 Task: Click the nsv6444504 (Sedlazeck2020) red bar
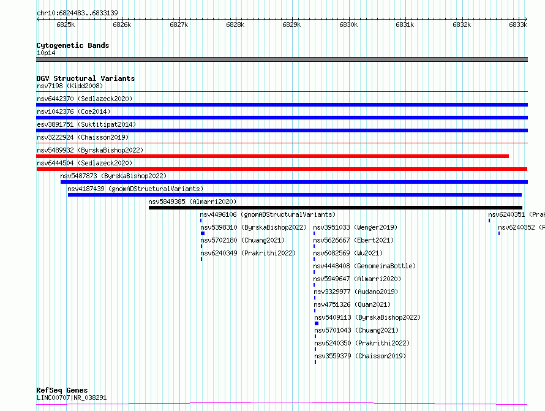click(x=282, y=169)
